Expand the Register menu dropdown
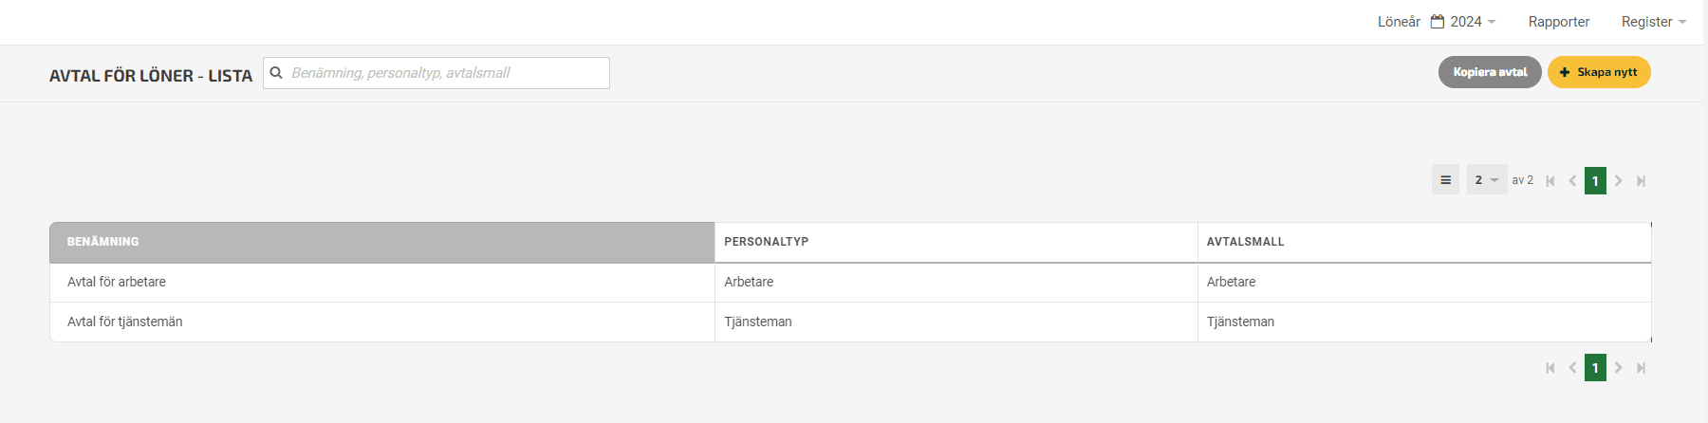 tap(1654, 21)
